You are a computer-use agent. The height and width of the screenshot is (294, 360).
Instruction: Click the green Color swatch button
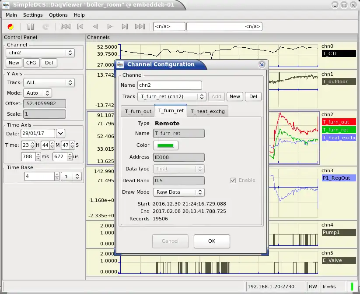(166, 145)
